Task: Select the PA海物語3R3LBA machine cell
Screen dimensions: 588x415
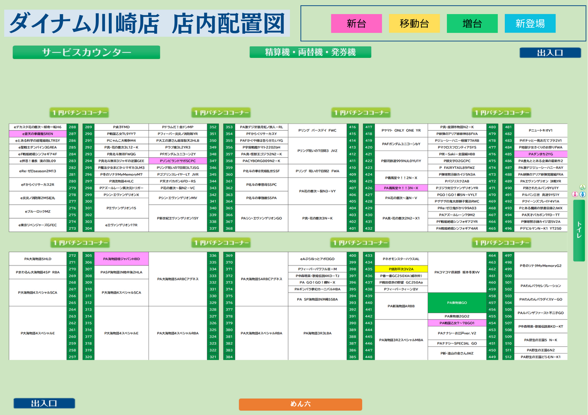Action: (x=317, y=333)
